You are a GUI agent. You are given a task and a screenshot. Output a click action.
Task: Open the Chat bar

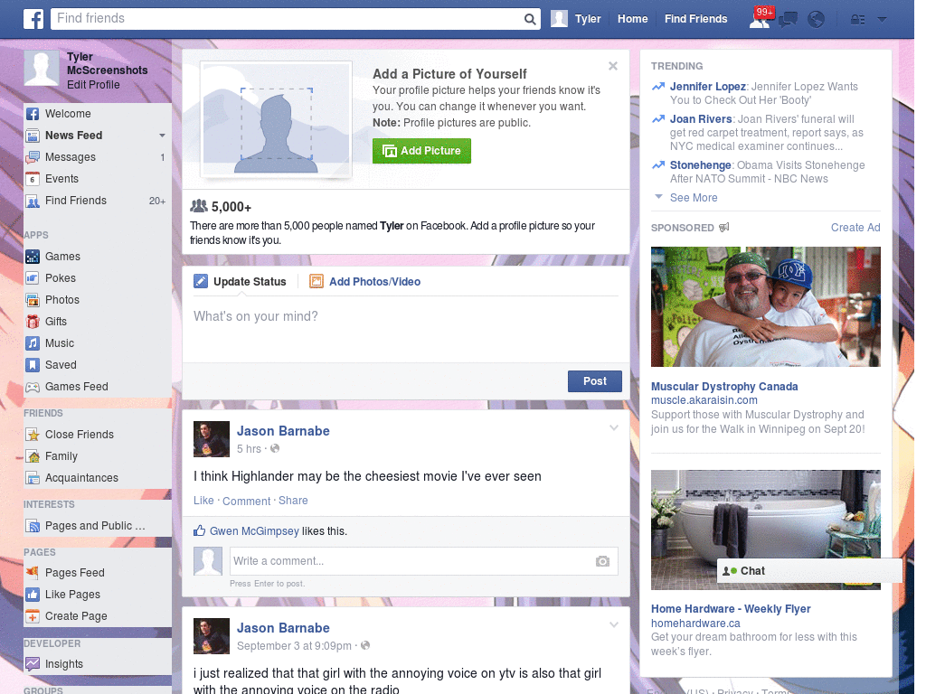point(809,571)
